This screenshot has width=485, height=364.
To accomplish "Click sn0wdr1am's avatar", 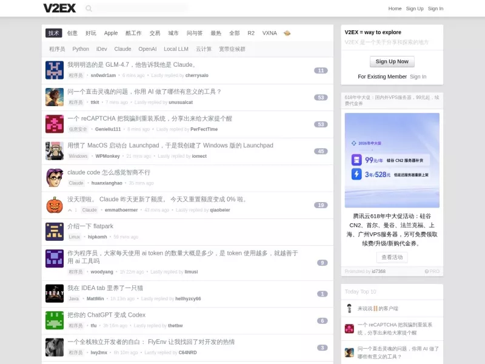I will [55, 70].
